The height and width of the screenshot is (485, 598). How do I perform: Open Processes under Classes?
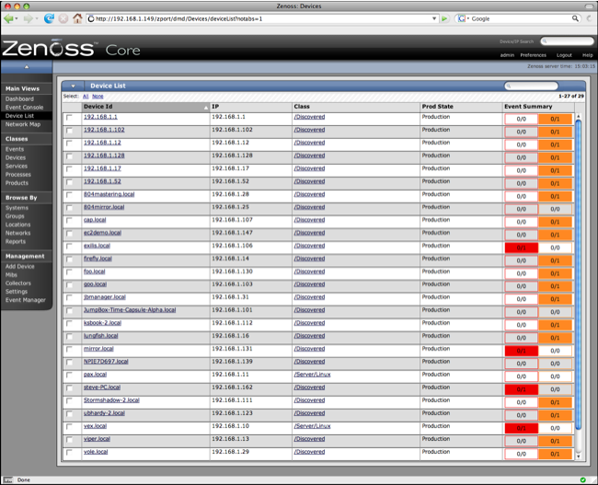[x=17, y=174]
